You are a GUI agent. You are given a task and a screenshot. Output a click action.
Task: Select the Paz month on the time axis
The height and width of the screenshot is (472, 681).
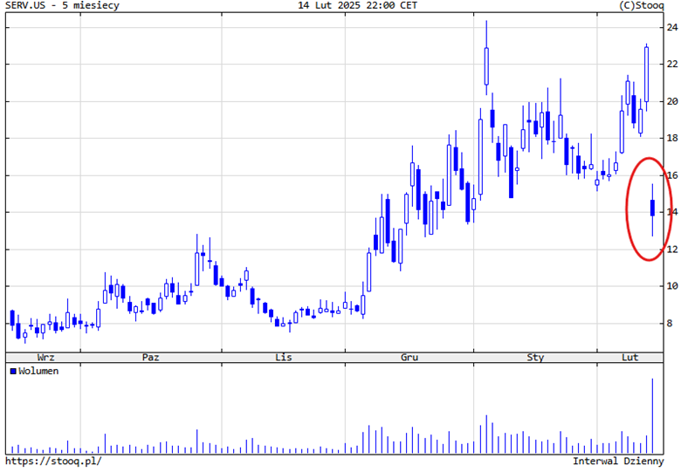click(151, 358)
